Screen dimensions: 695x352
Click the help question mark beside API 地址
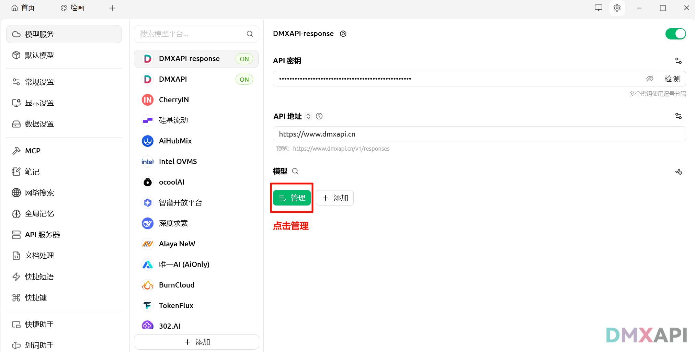pos(319,116)
